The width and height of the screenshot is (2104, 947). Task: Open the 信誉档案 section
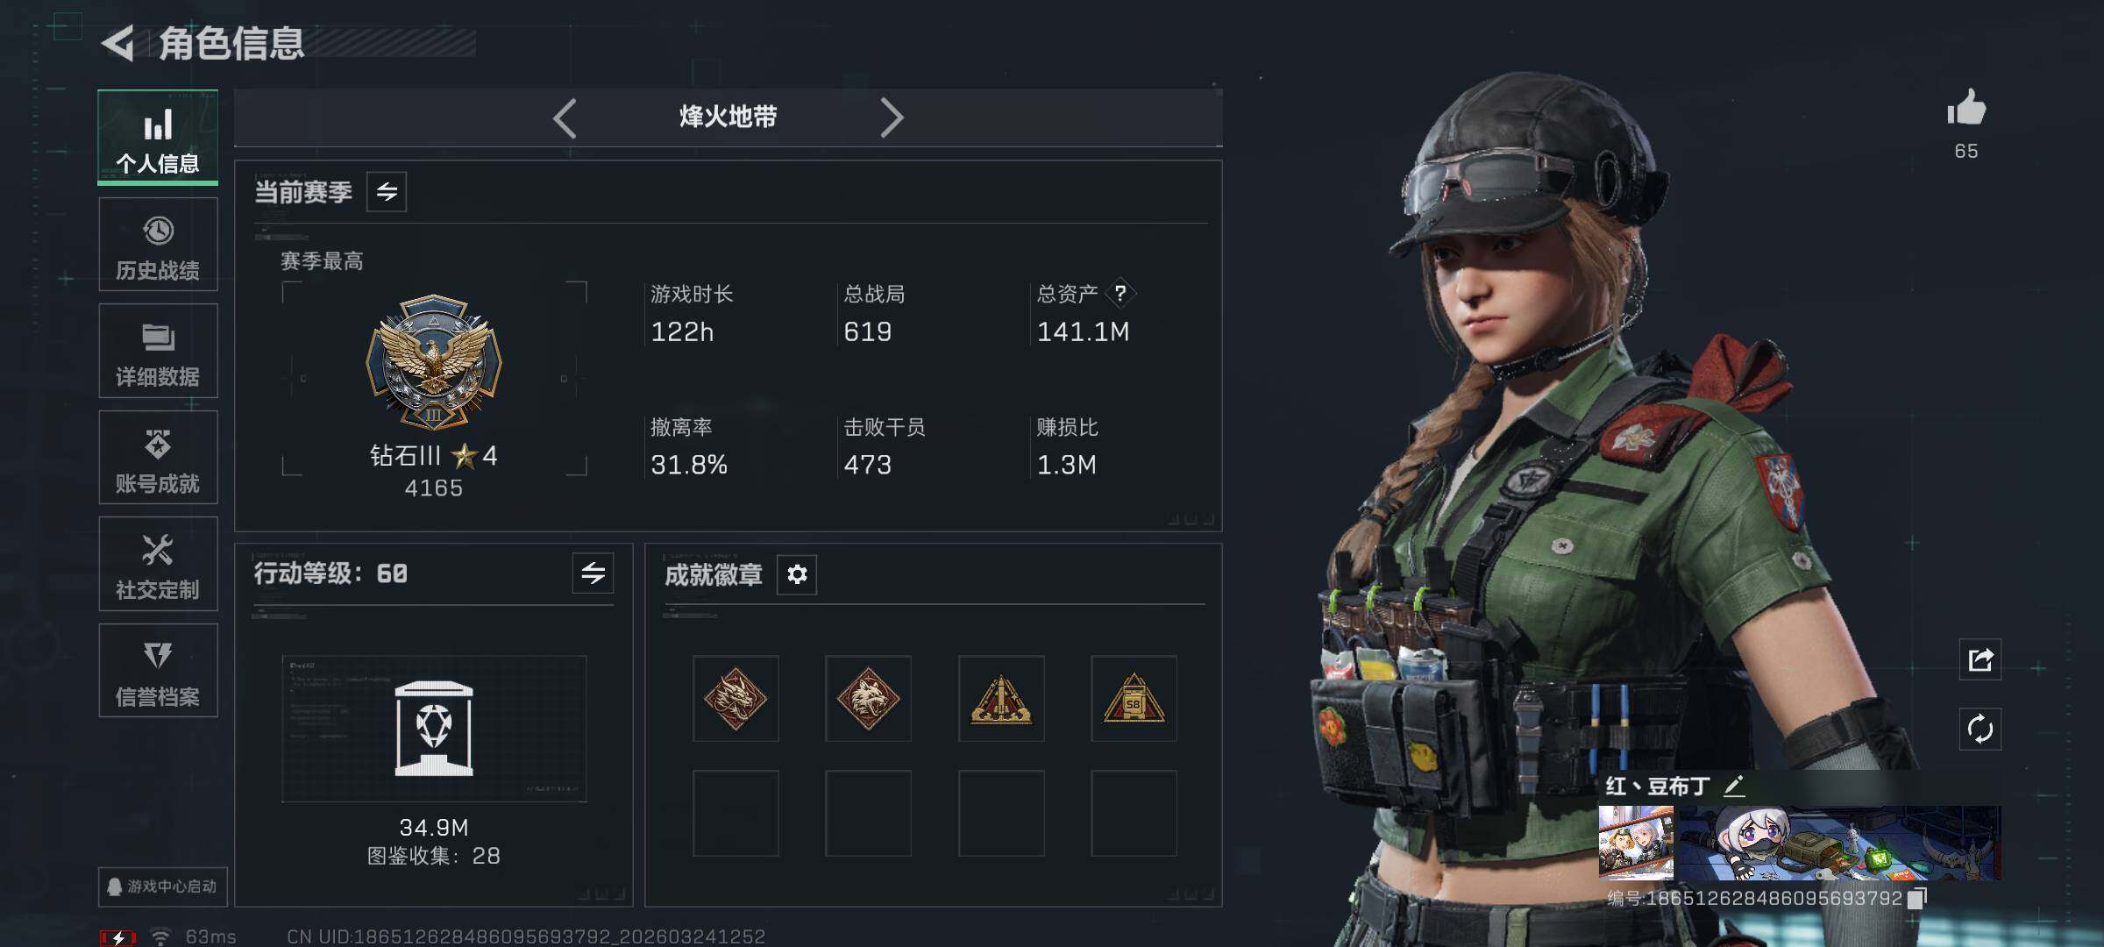158,671
